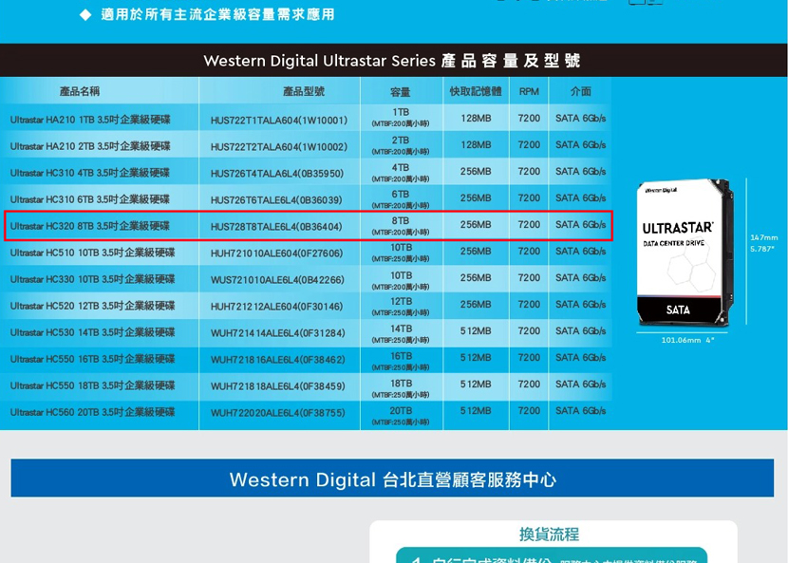Select model number HUH721010ALE604(0F27606)
Screen dimensions: 788x563
[x=277, y=253]
